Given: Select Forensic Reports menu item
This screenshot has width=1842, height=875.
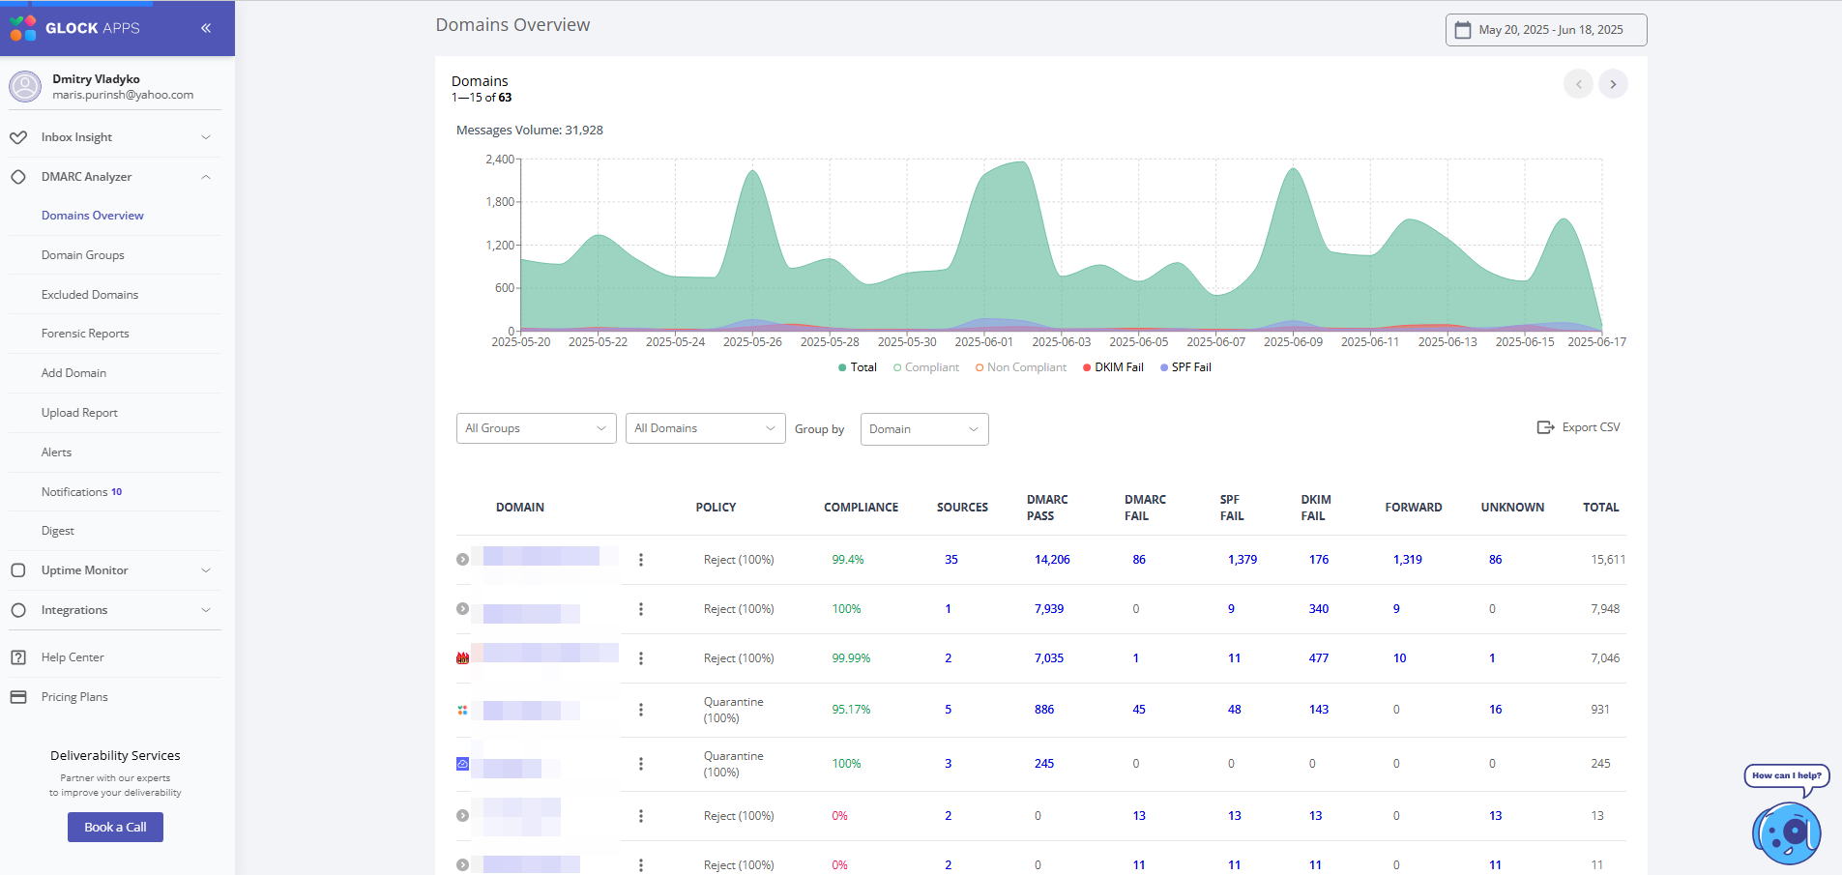Looking at the screenshot, I should coord(85,334).
